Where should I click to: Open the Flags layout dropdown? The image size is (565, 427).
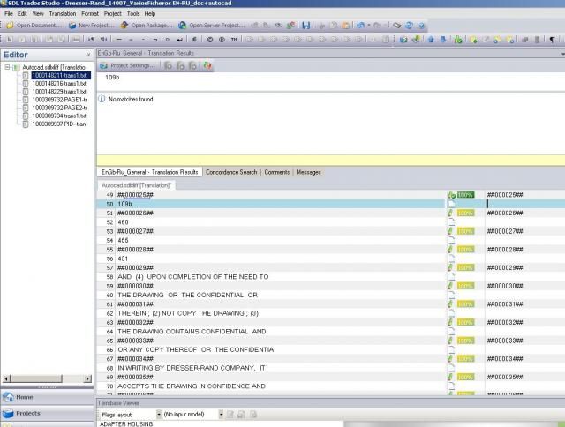[159, 415]
